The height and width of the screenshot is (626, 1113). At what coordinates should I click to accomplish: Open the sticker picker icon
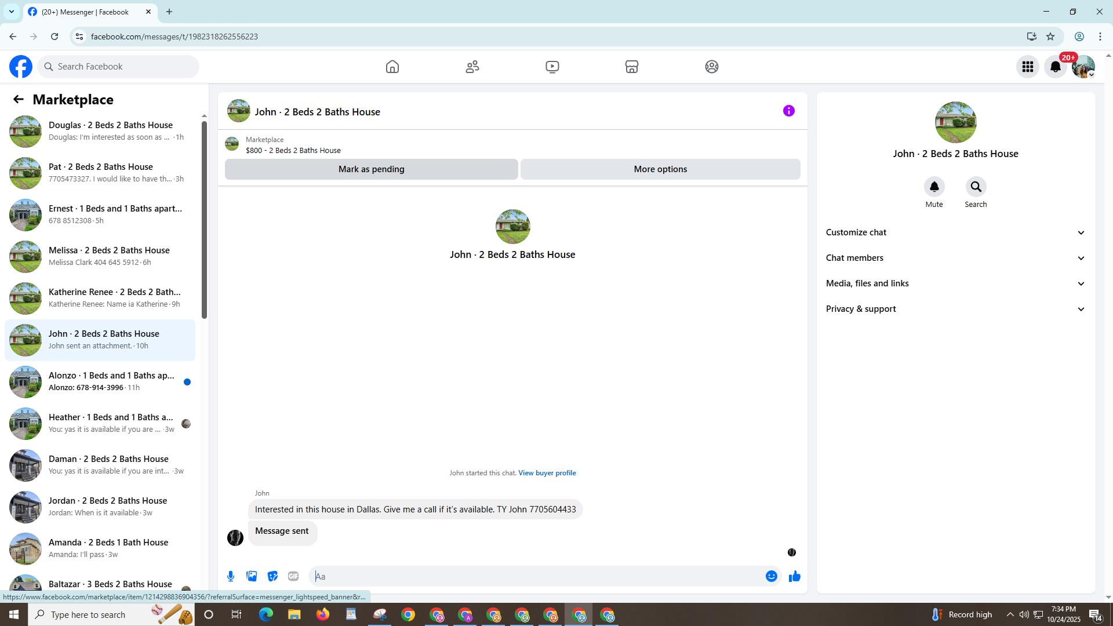pos(272,576)
